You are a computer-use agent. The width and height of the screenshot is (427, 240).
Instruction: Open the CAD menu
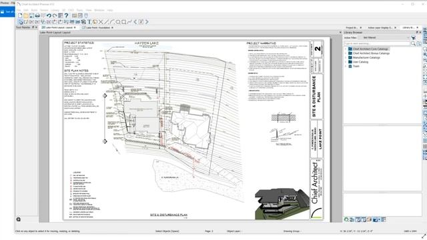71,10
